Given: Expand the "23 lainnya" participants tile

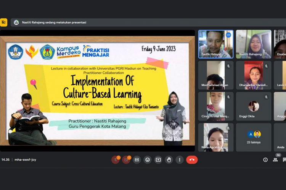Looking at the screenshot, I should tap(254, 137).
